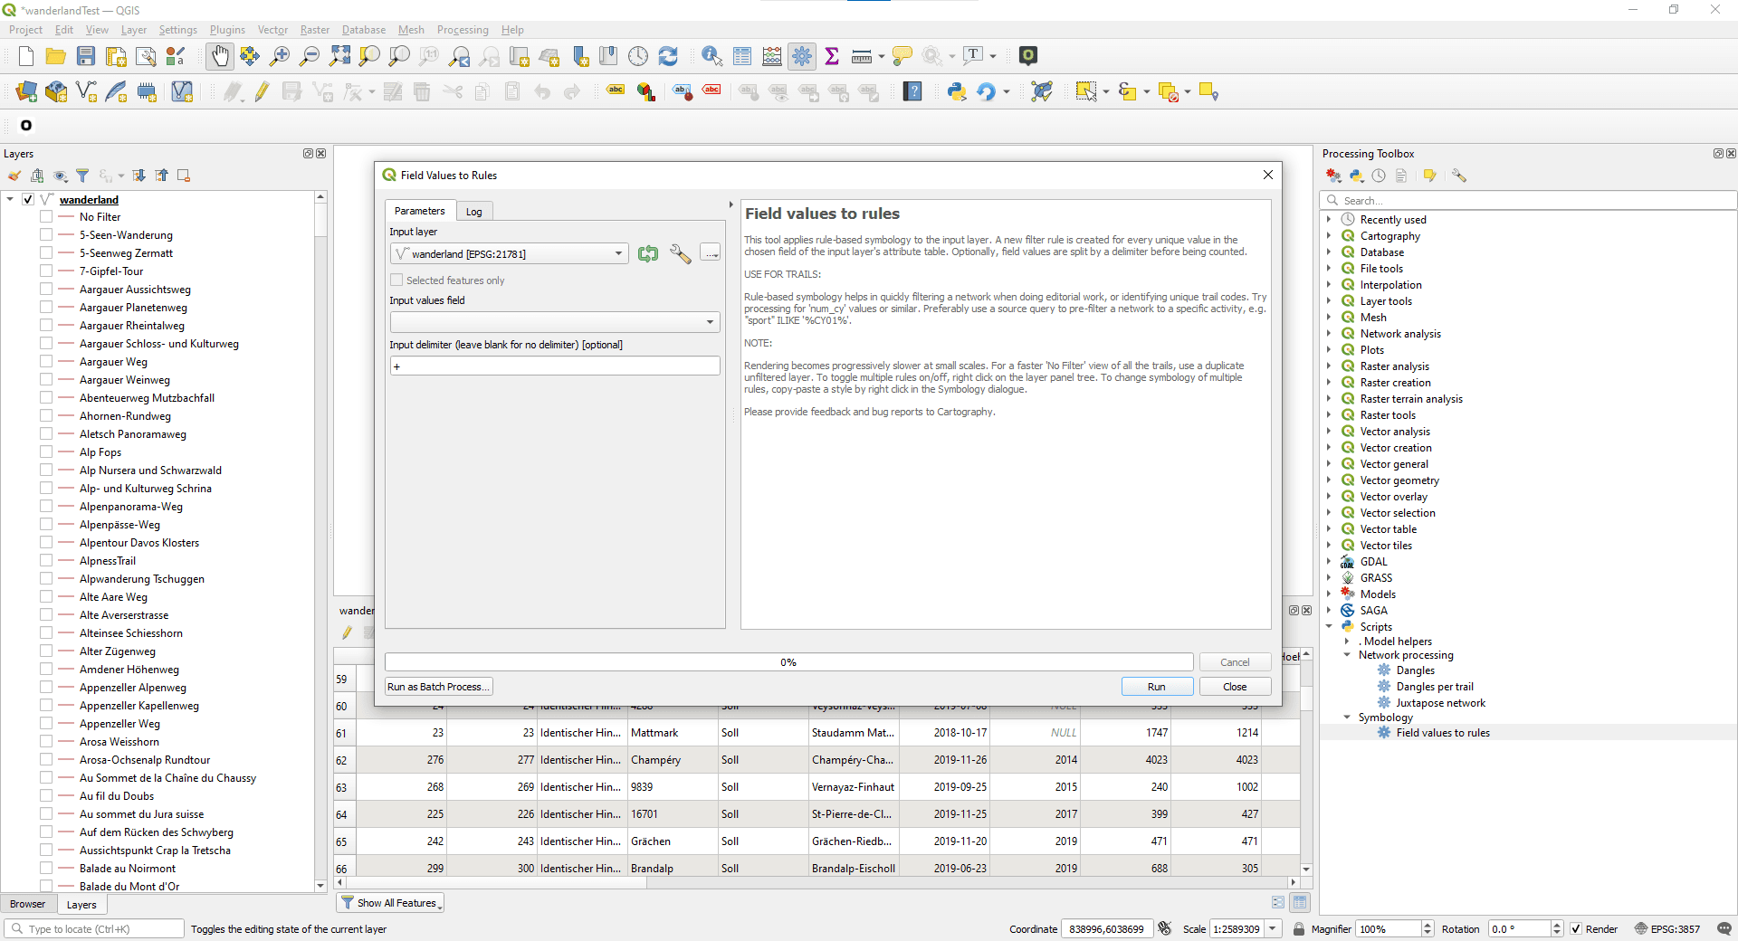The height and width of the screenshot is (941, 1738).
Task: Click iterate over input layer icon
Action: pos(648,254)
